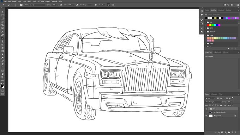Click the delete layer trash icon
Screen dimensions: 240x135
[x=236, y=132]
